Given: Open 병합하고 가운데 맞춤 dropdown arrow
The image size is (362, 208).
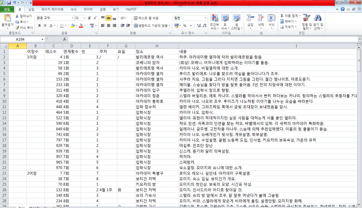Looking at the screenshot, I should (170, 25).
